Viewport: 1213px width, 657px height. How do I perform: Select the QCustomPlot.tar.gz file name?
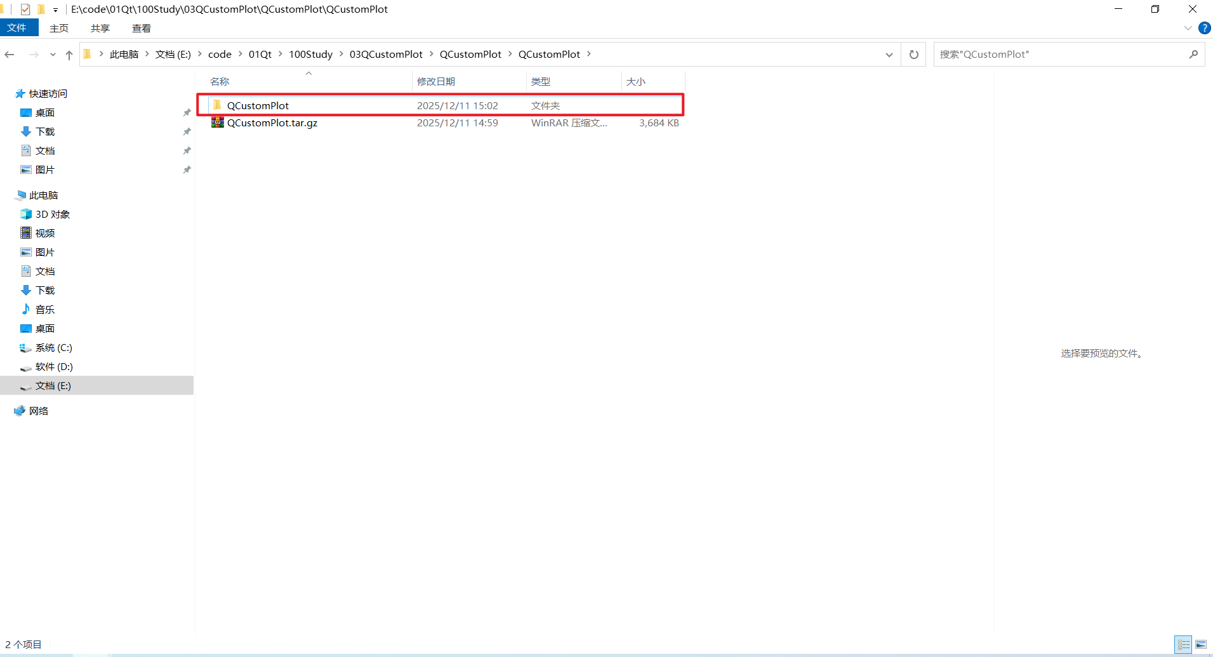click(x=272, y=123)
